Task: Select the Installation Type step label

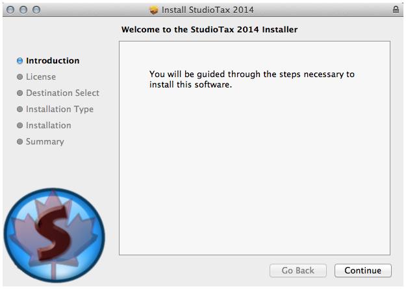Action: click(60, 110)
